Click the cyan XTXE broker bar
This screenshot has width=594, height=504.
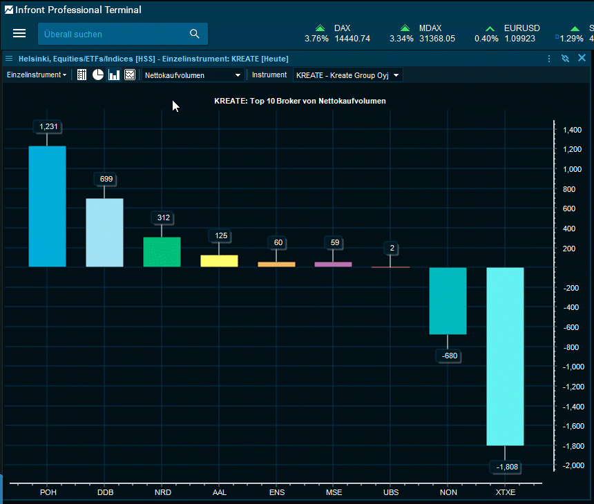point(505,356)
